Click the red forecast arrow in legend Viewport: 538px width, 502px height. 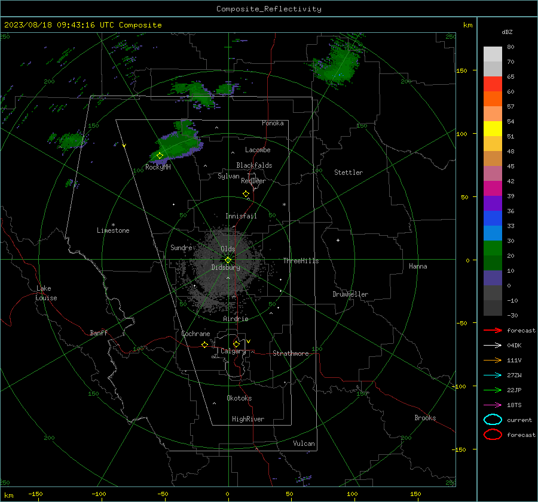(493, 330)
